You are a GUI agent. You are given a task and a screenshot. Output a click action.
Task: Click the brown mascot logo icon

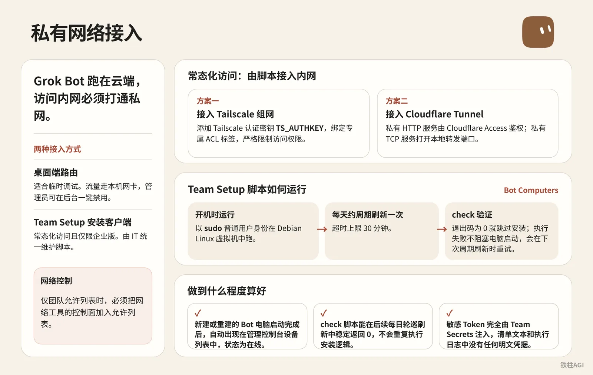click(538, 32)
